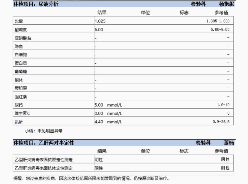Click 阴性 reference for 表面抗体定性测定
Image resolution: width=248 pixels, height=184 pixels.
[x=225, y=168]
